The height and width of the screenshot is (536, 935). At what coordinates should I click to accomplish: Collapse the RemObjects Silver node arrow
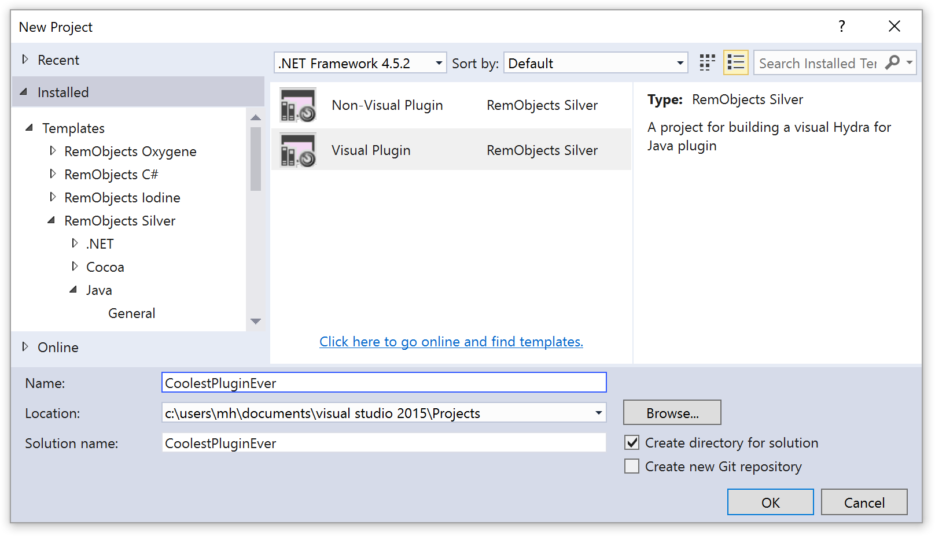[x=51, y=220]
